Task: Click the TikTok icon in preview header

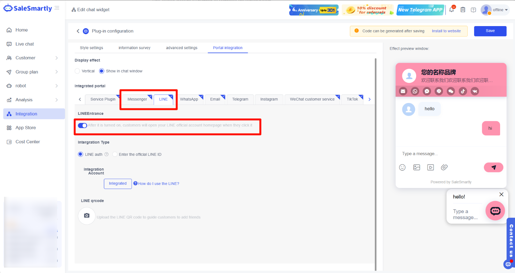Action: tap(463, 91)
